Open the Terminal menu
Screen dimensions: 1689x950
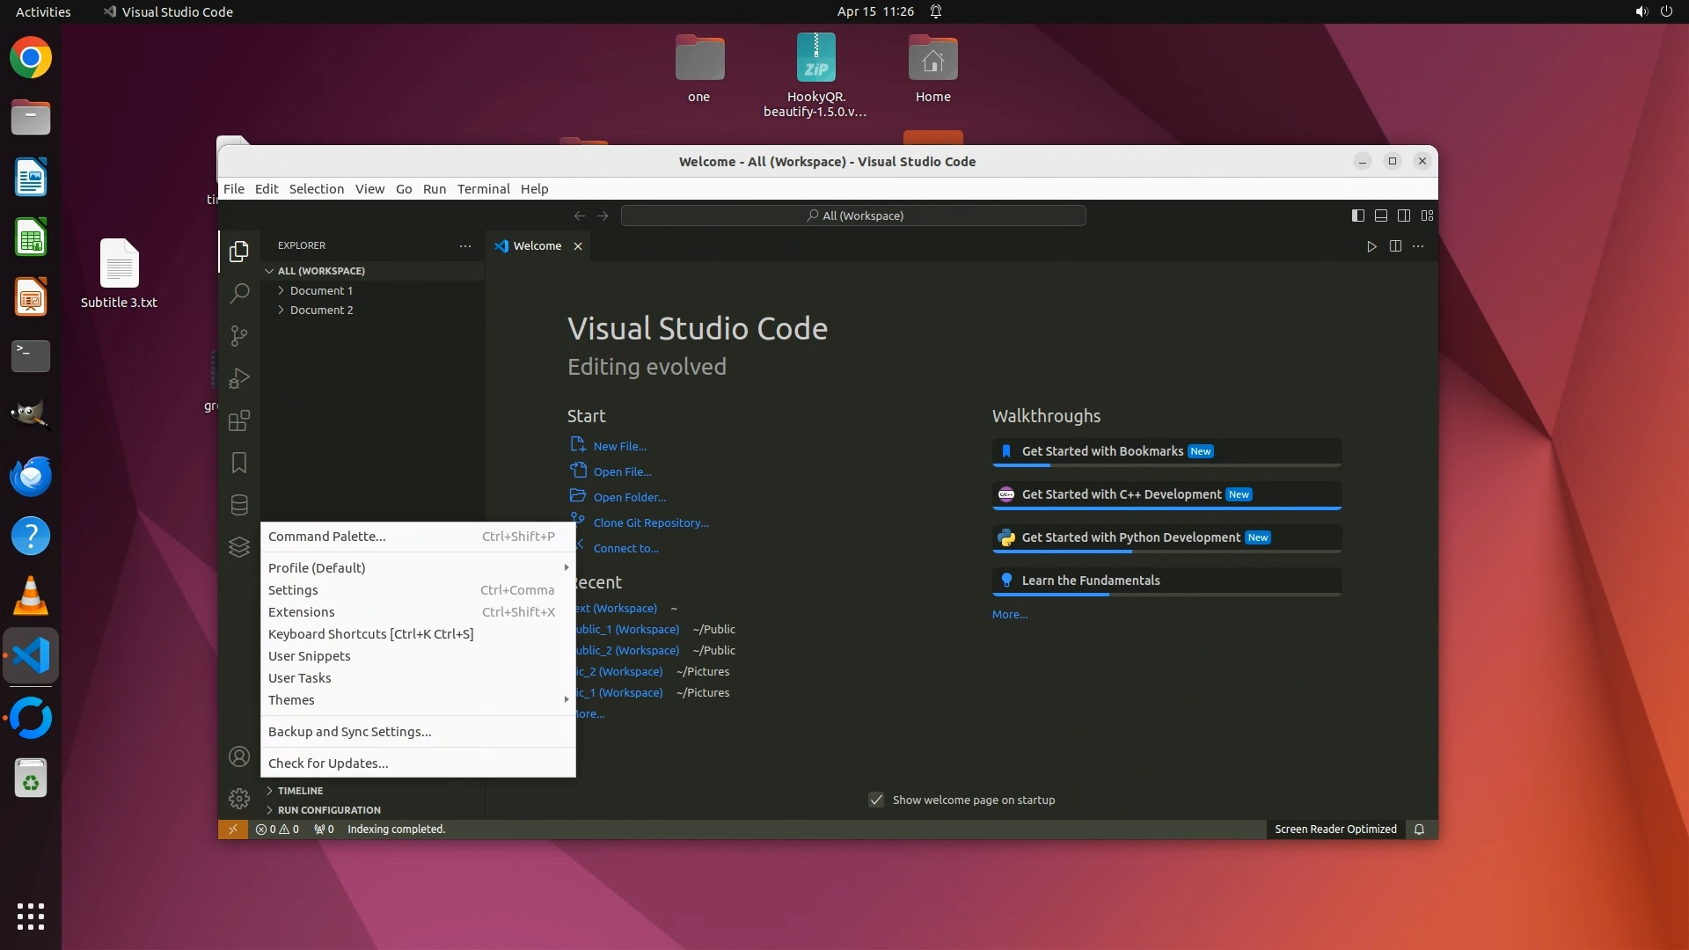[x=483, y=188]
